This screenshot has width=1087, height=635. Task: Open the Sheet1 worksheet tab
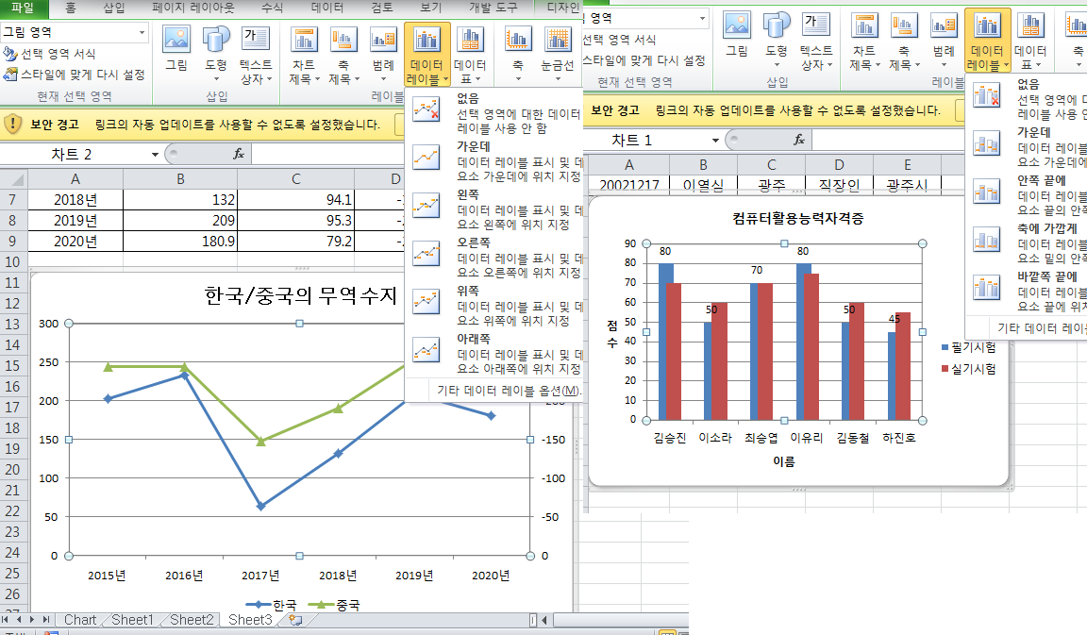pyautogui.click(x=132, y=620)
